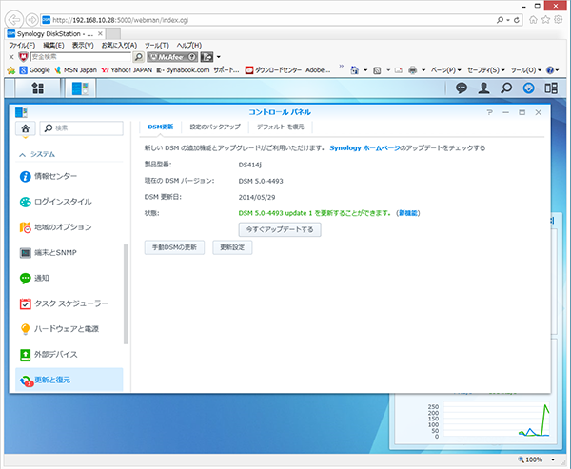
Task: Open DSM search magnifier icon
Action: [506, 88]
